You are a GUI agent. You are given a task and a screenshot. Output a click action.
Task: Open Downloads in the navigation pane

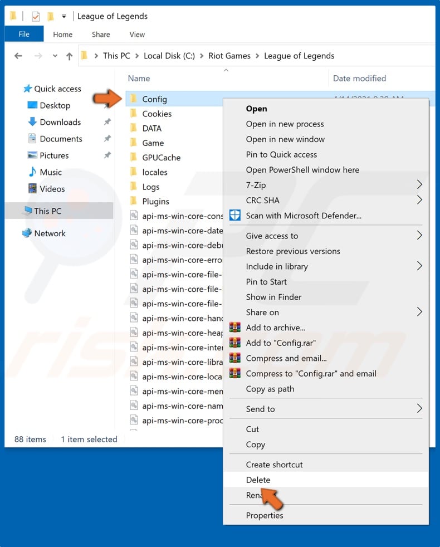coord(60,122)
